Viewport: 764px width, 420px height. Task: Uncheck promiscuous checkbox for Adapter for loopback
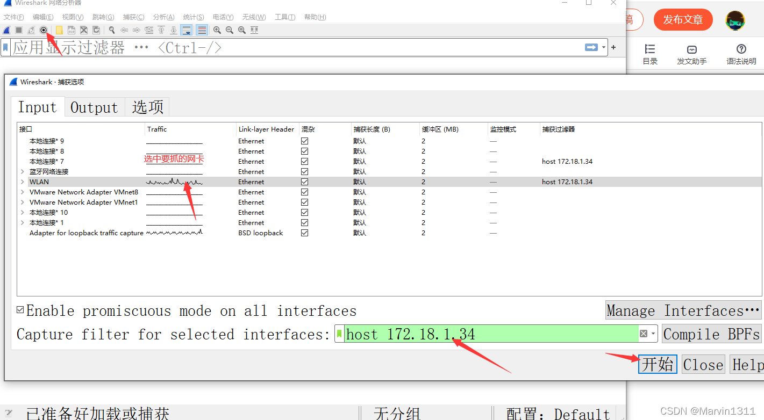pyautogui.click(x=304, y=233)
